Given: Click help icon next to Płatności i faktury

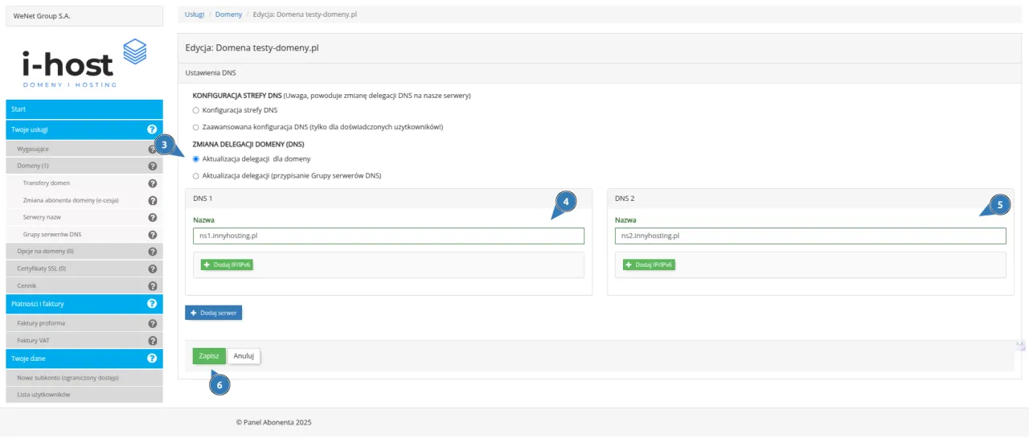Looking at the screenshot, I should [x=152, y=304].
